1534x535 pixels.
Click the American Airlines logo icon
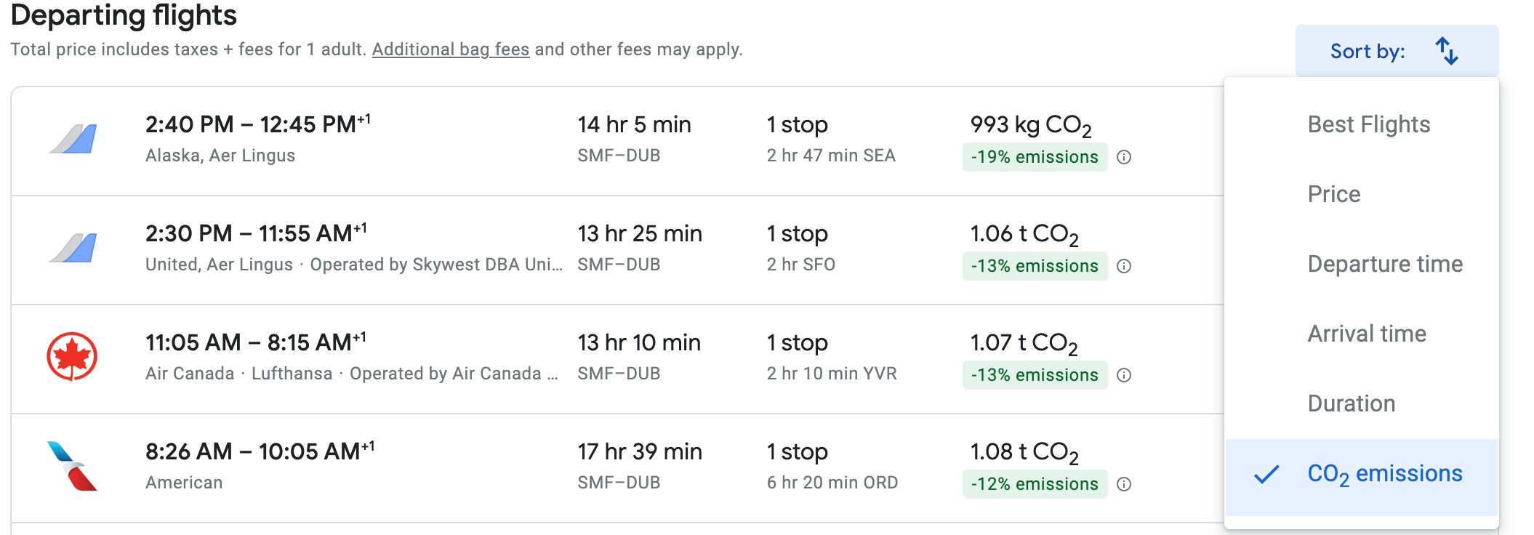click(x=72, y=466)
